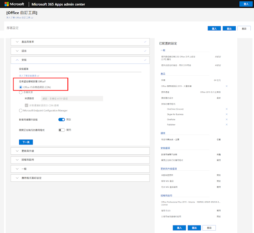Click 匯出 button below configured settings
The height and width of the screenshot is (233, 254).
(194, 228)
